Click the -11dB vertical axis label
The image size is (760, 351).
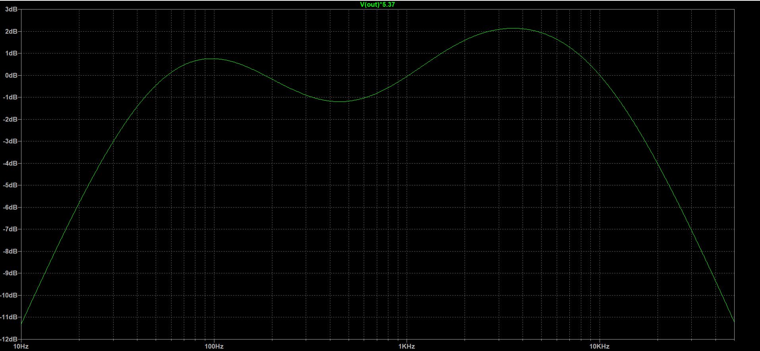tap(9, 317)
